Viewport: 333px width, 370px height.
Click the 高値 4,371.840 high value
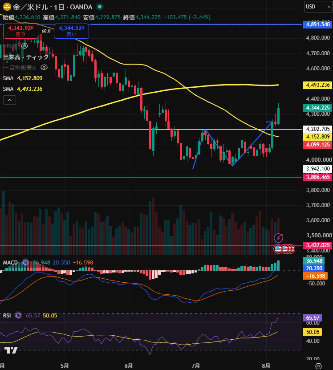[x=61, y=17]
